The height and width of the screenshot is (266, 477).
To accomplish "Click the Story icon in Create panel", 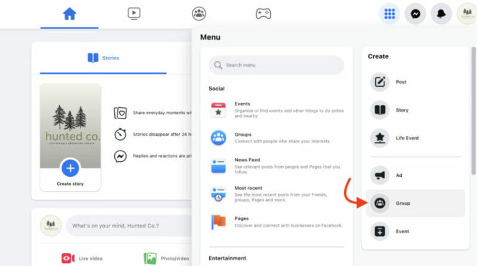I will point(380,110).
